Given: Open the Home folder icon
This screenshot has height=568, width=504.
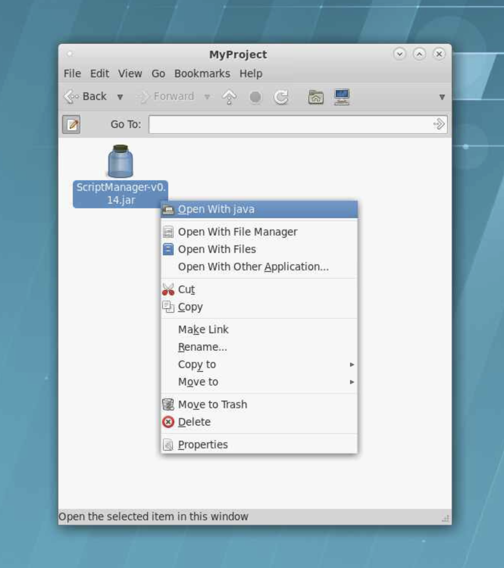Looking at the screenshot, I should 316,97.
